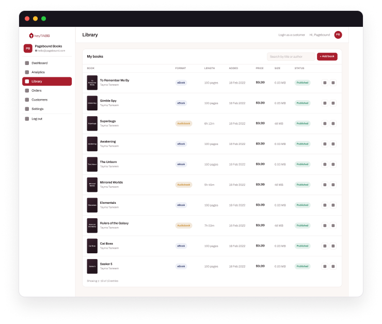Viewport: 382px width, 324px height.
Task: Click the Showing 1–10 of 10 entries text
Action: (x=103, y=281)
